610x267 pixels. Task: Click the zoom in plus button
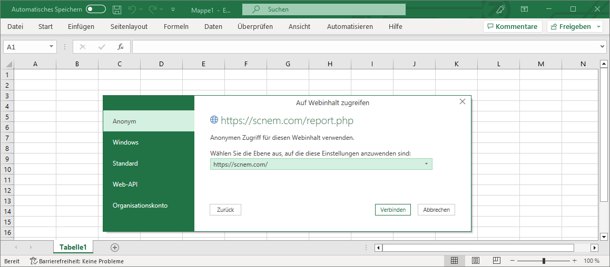575,261
